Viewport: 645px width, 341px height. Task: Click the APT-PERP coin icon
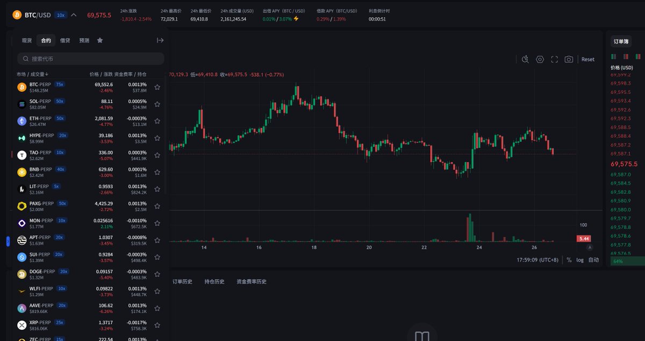[x=22, y=240]
